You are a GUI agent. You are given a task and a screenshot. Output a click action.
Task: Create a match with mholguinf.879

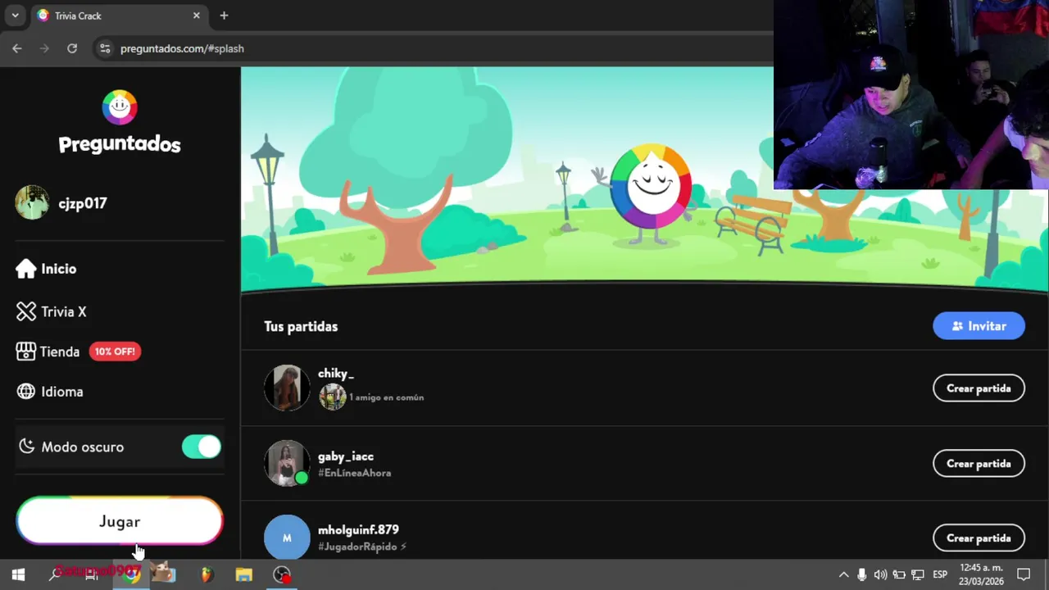pyautogui.click(x=979, y=538)
